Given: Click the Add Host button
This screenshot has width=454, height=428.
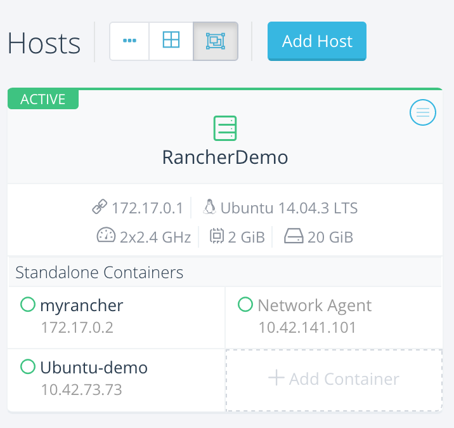Looking at the screenshot, I should coord(317,41).
